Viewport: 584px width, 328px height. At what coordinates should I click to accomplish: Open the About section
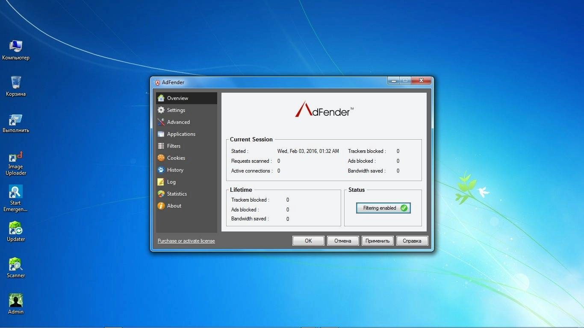(186, 206)
